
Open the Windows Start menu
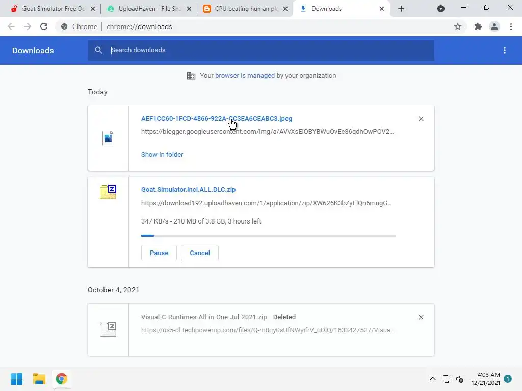pos(17,379)
